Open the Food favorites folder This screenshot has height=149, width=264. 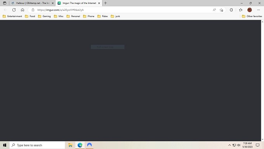coord(30,16)
